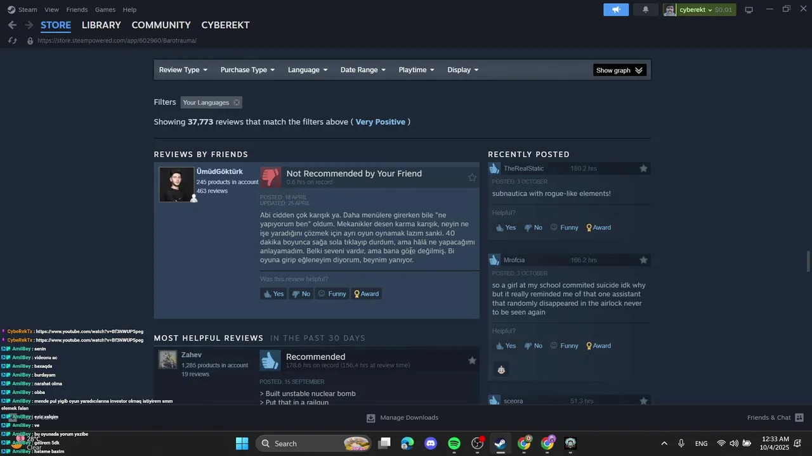The height and width of the screenshot is (456, 812).
Task: Open Discord from the taskbar
Action: pyautogui.click(x=431, y=443)
